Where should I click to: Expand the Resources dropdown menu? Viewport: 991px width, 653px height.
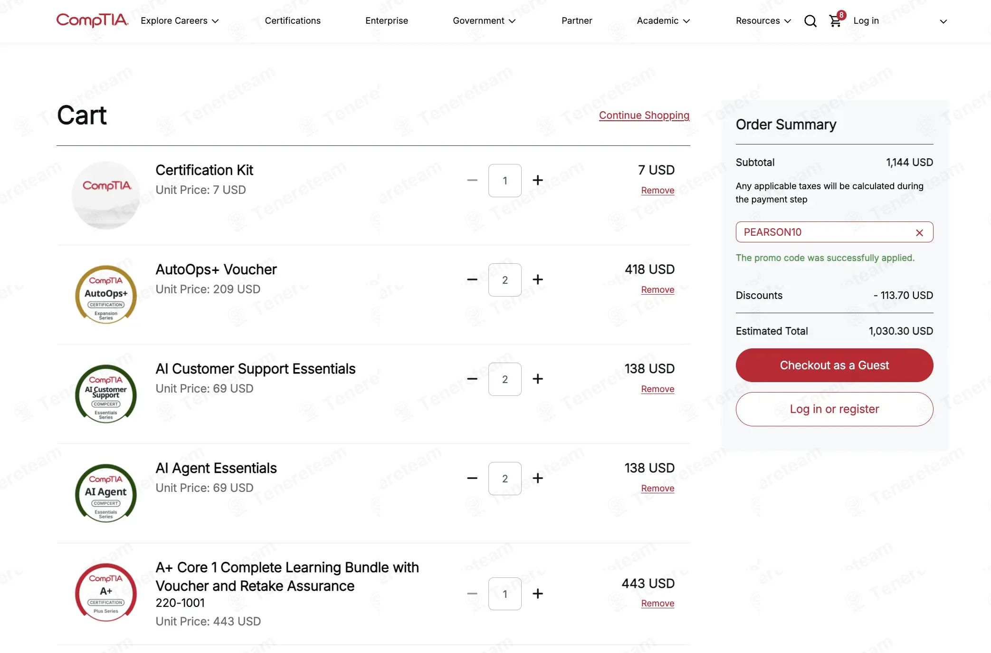(x=763, y=21)
